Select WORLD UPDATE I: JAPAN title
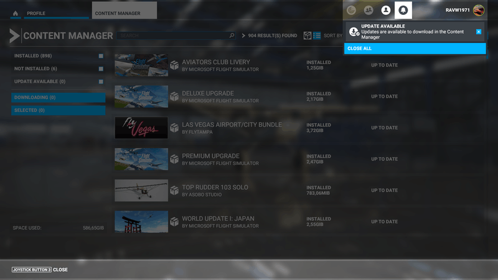 tap(218, 219)
